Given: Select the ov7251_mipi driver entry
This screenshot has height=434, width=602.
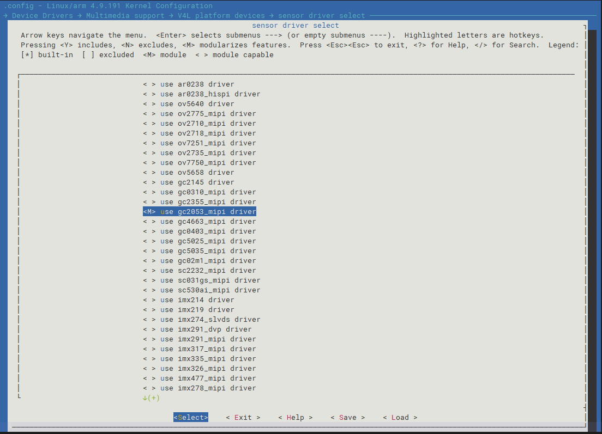Looking at the screenshot, I should [x=199, y=143].
